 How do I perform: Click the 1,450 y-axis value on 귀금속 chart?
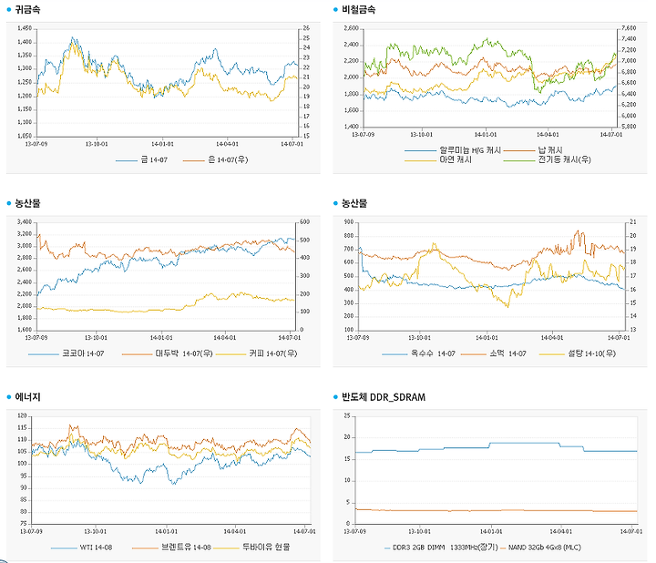25,28
